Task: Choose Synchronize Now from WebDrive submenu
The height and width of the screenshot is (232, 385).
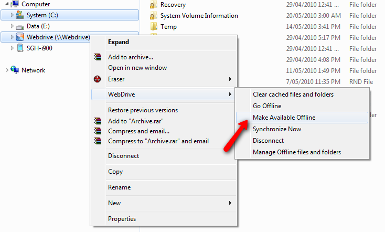Action: pyautogui.click(x=277, y=129)
